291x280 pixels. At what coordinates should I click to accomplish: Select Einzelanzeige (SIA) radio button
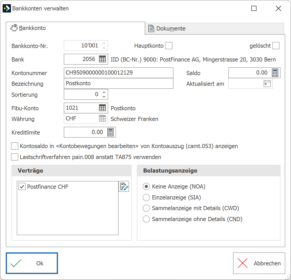coord(146,197)
